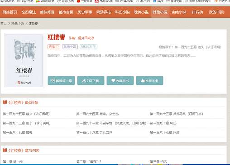Click the 红楼春 title heading

57,37
